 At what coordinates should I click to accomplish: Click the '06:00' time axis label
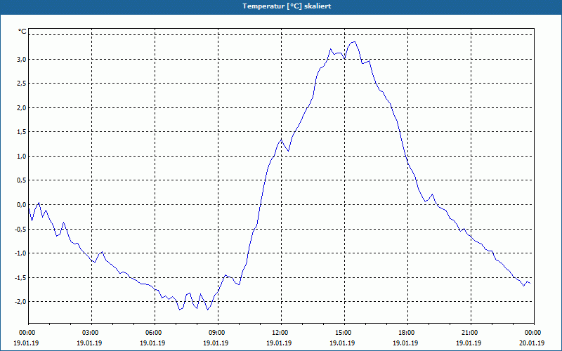tap(155, 333)
